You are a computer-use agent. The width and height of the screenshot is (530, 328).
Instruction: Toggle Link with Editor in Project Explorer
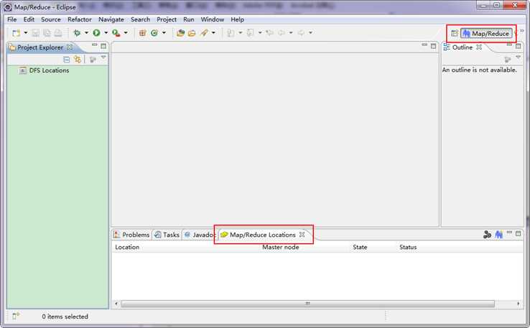[78, 60]
